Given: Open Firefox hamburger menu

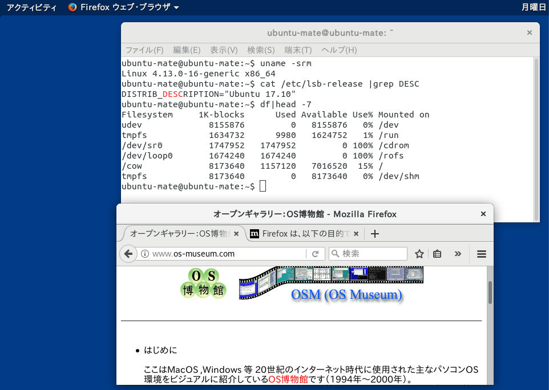Looking at the screenshot, I should click(482, 254).
